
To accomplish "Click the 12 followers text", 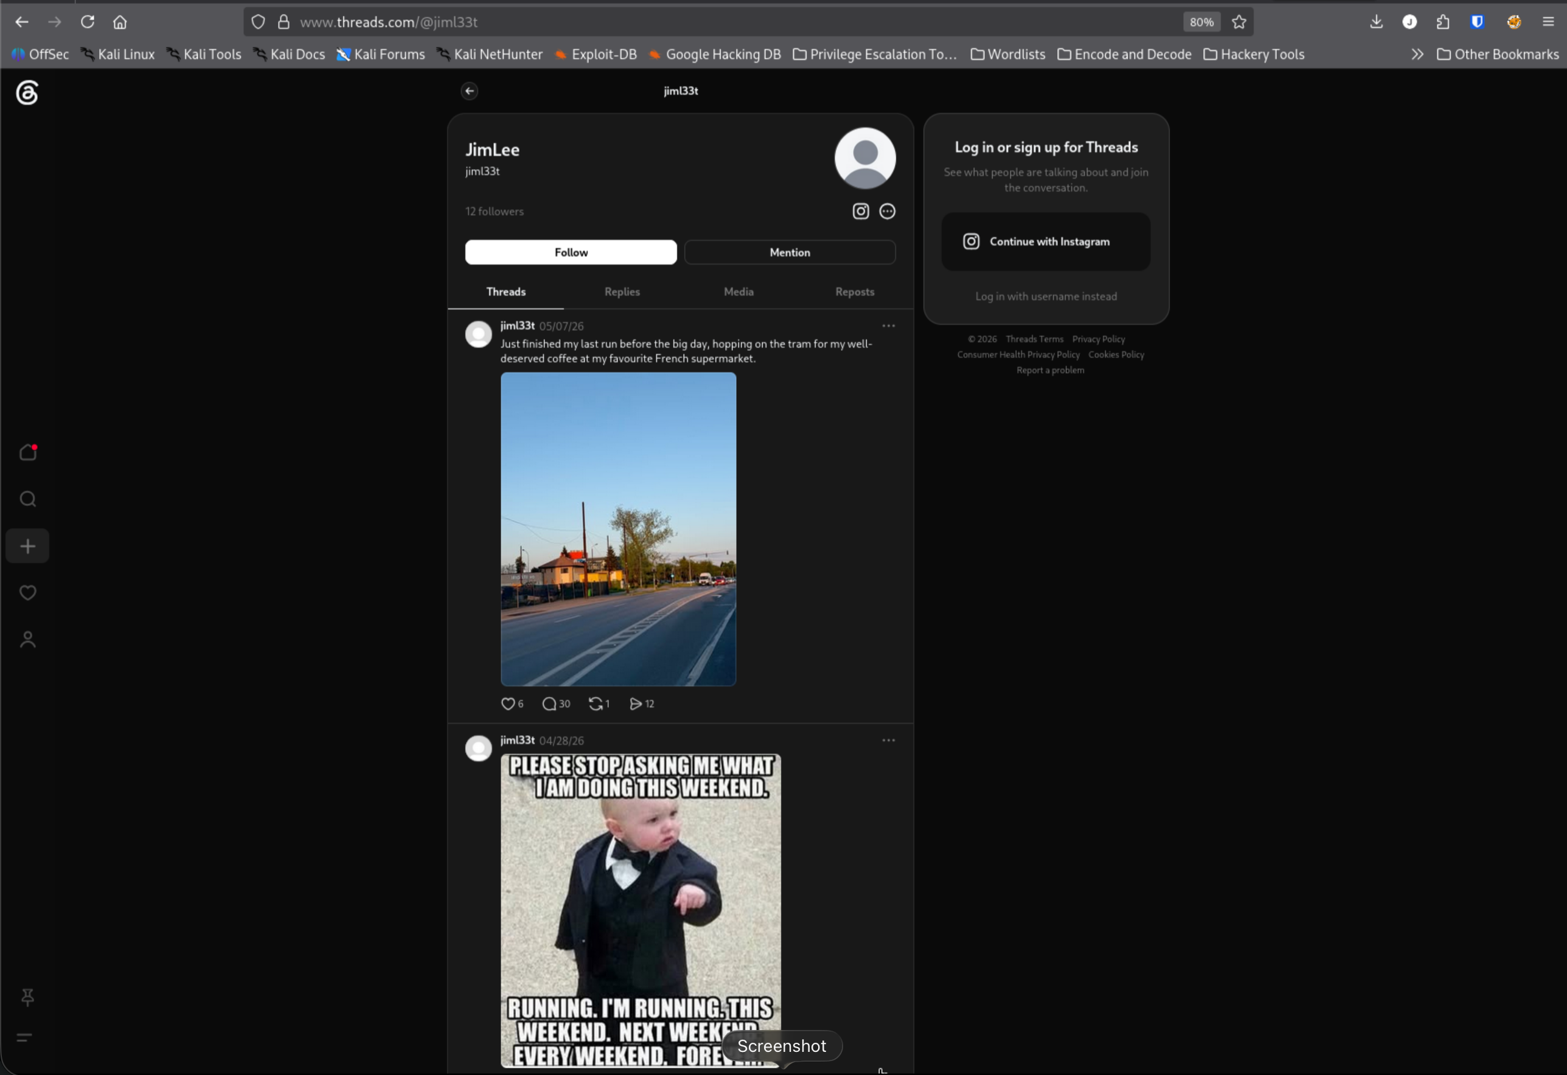I will [494, 212].
